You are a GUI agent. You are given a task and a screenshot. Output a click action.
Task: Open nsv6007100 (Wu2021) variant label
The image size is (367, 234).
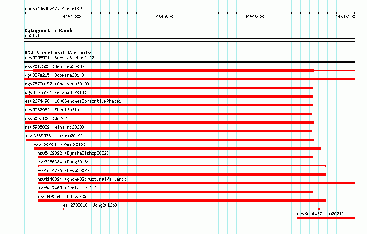click(x=48, y=118)
